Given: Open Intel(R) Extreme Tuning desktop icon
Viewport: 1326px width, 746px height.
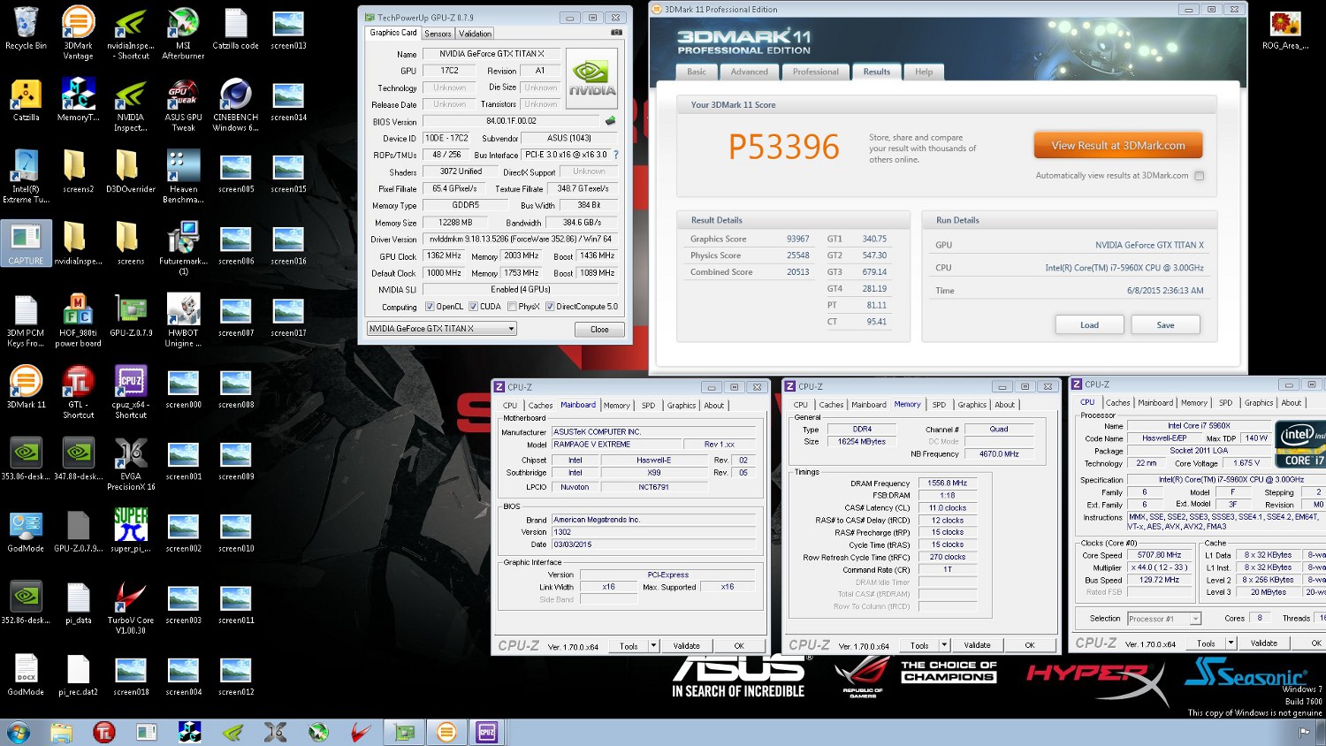Looking at the screenshot, I should [26, 178].
